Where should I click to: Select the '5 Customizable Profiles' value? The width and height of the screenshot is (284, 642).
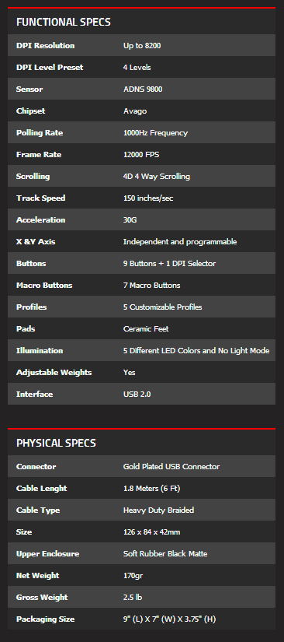[162, 307]
